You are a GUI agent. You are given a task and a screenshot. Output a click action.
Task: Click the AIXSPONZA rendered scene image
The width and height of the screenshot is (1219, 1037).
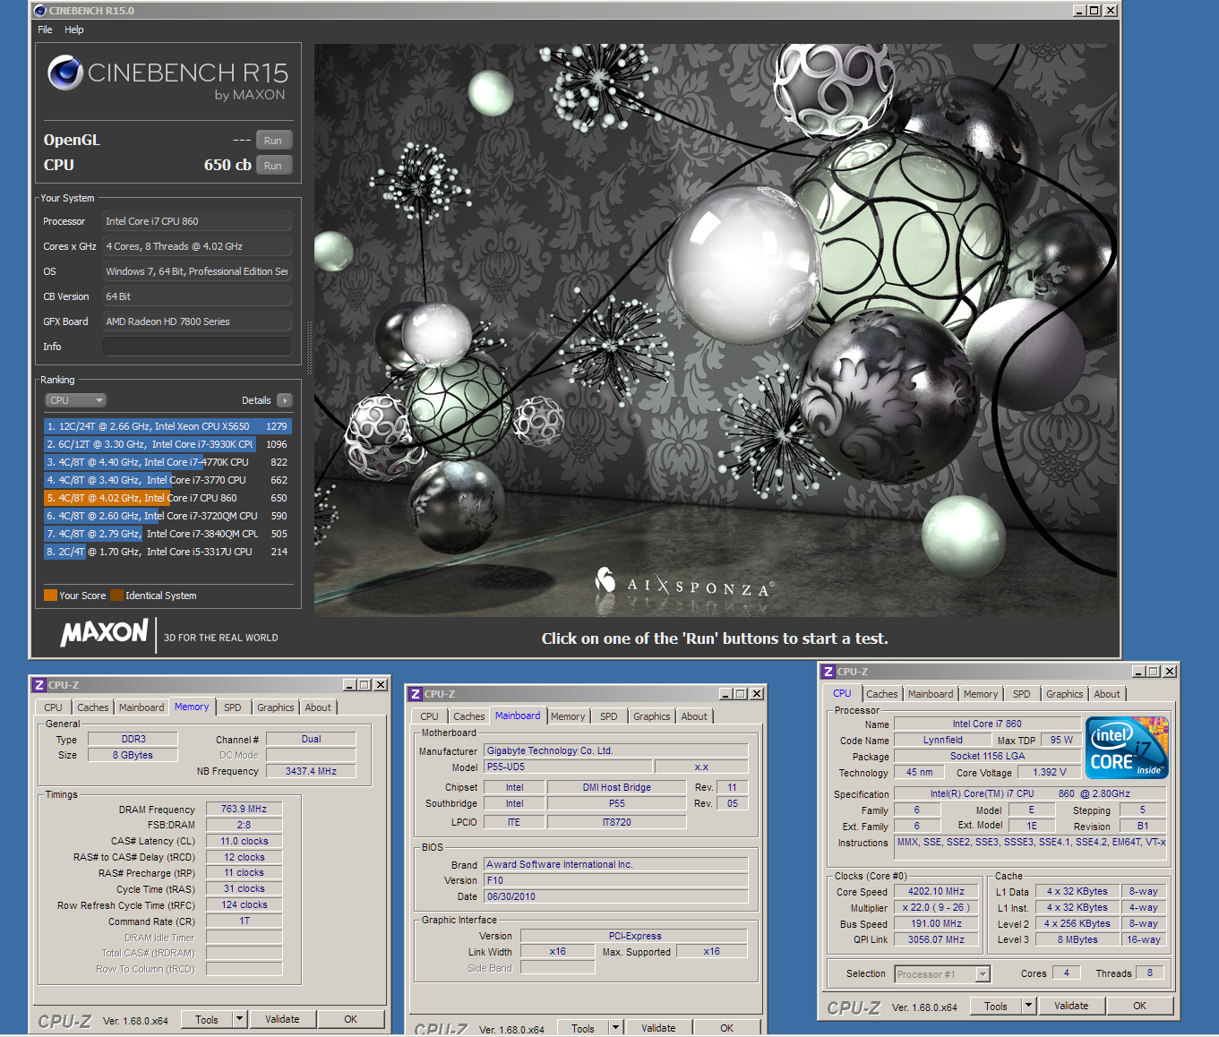[x=716, y=330]
